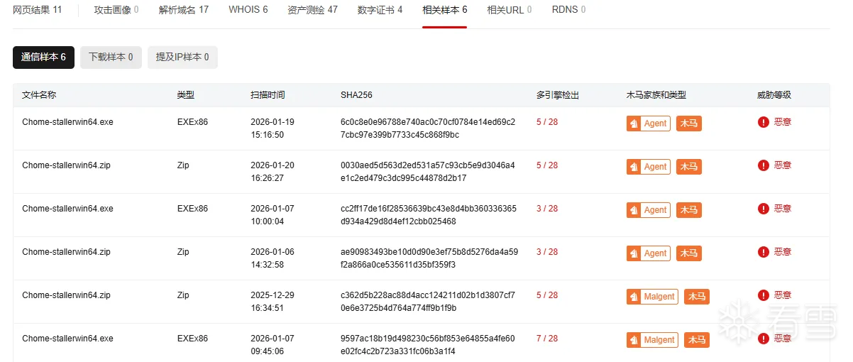
Task: Select SHA256 hash starting 6c0c8e0e96788e
Action: tap(428, 128)
